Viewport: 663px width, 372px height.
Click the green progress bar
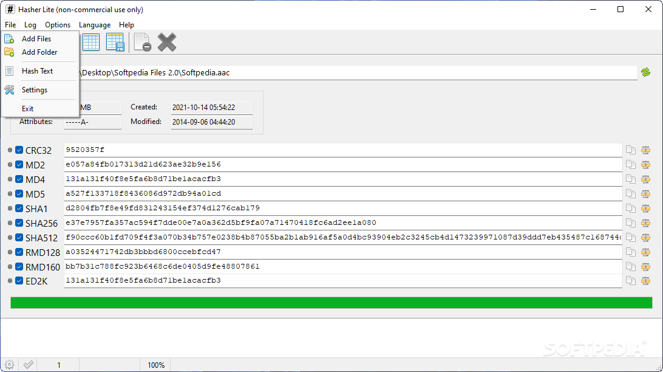tap(331, 303)
